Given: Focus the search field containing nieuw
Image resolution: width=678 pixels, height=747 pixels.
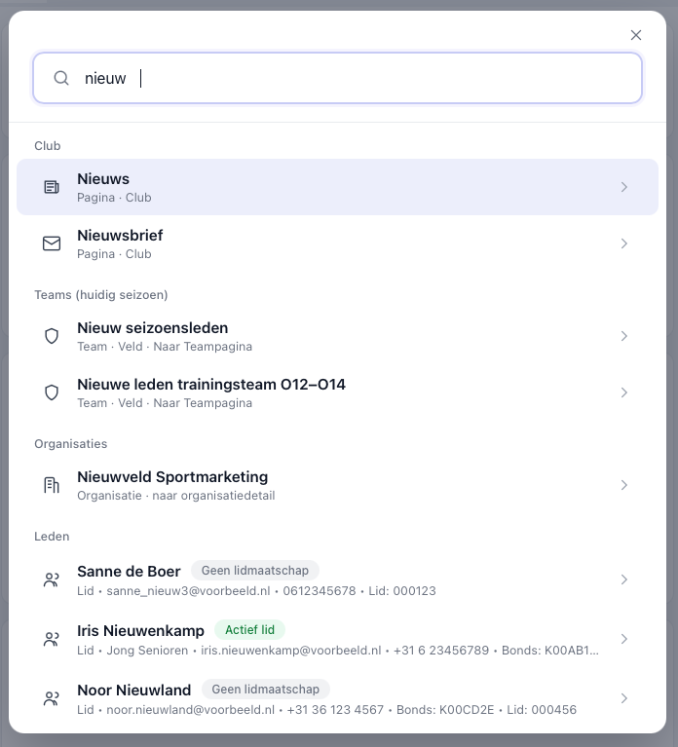Looking at the screenshot, I should [x=337, y=78].
